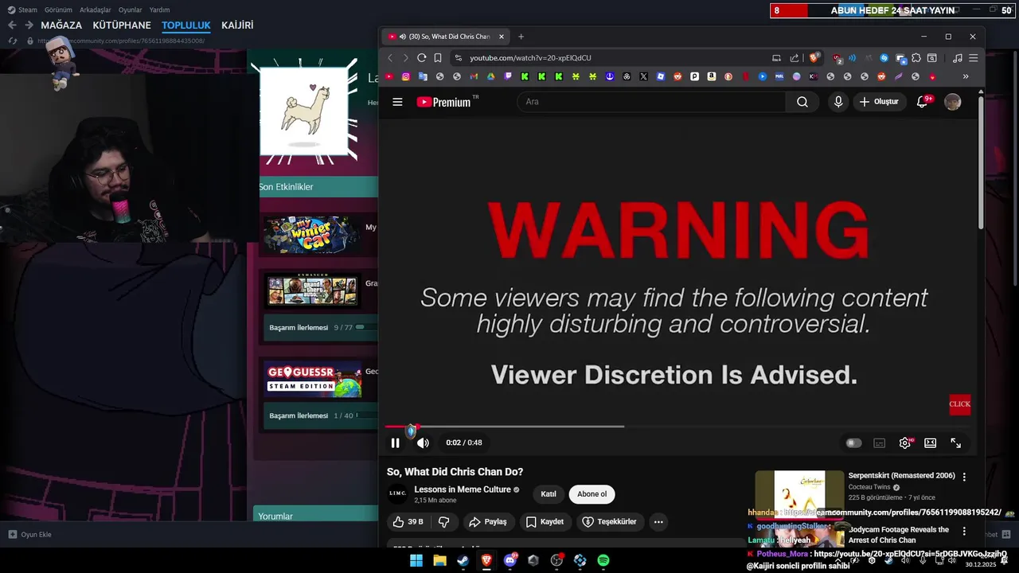Expand the bookmarks bar overflow chevron
Screen dimensions: 1019x573
tap(966, 76)
